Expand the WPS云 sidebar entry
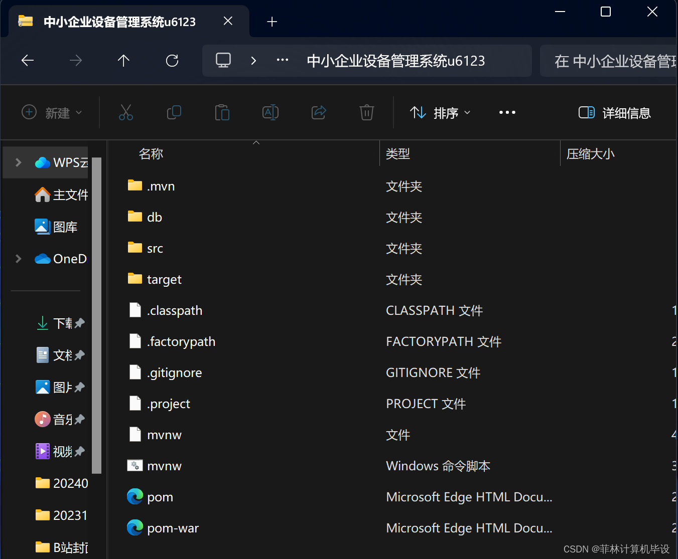This screenshot has height=559, width=678. point(18,162)
